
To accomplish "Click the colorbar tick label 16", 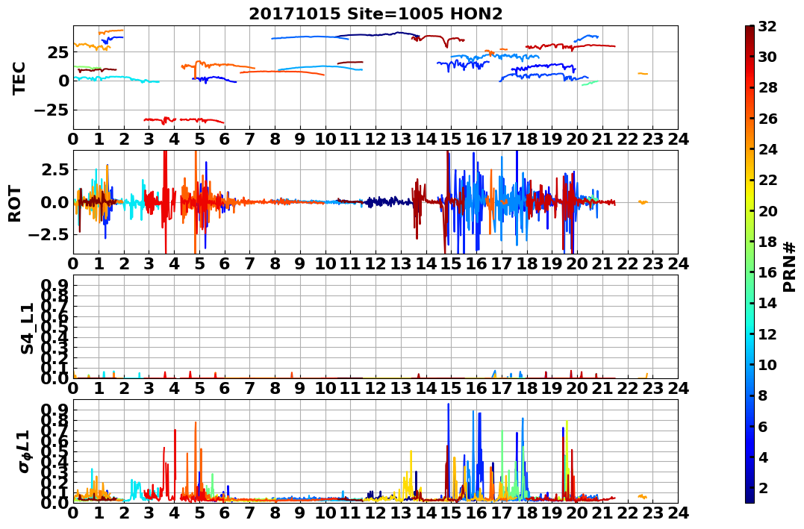I will coord(767,272).
